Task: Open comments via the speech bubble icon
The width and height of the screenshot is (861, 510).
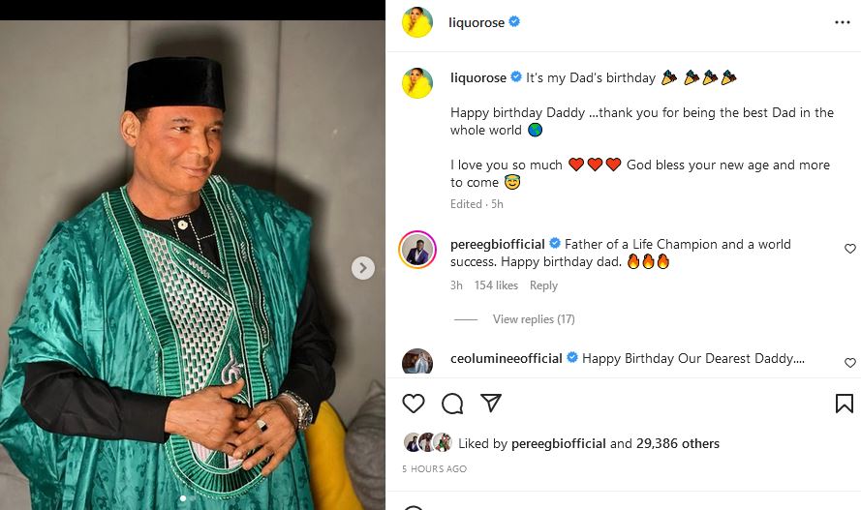Action: pyautogui.click(x=452, y=404)
